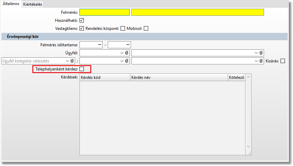The image size is (293, 166).
Task: Click the Kérdések list scroll down arrow
Action: 248,147
